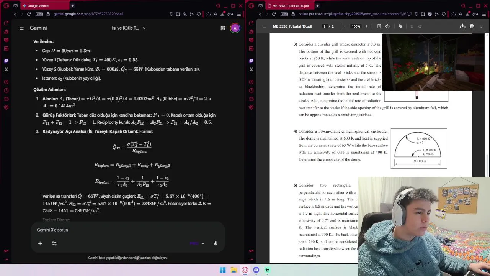
Task: Zoom in the PDF with the plus button
Action: (x=366, y=26)
